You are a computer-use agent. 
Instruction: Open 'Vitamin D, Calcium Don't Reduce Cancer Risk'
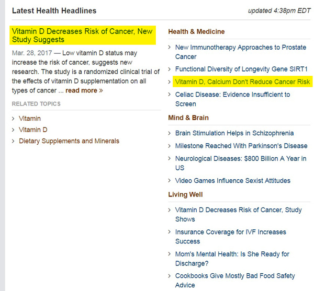coord(242,82)
